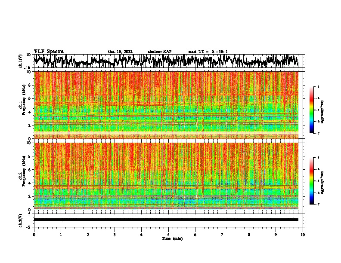Click the ch.3 axis '-5' tick label
This screenshot has width=341, height=263.
29,227
